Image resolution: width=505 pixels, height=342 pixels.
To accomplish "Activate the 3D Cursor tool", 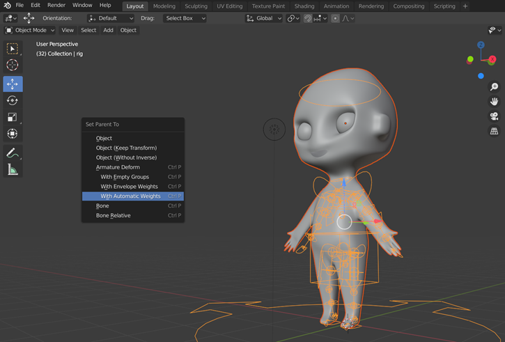I will pyautogui.click(x=13, y=65).
